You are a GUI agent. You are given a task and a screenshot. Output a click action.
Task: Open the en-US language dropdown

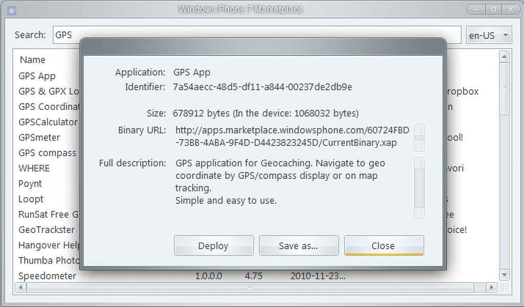[489, 35]
